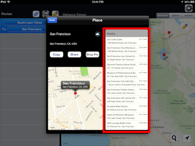This screenshot has height=146, width=195.
Task: Switch map to Standard view
Action: tap(162, 15)
